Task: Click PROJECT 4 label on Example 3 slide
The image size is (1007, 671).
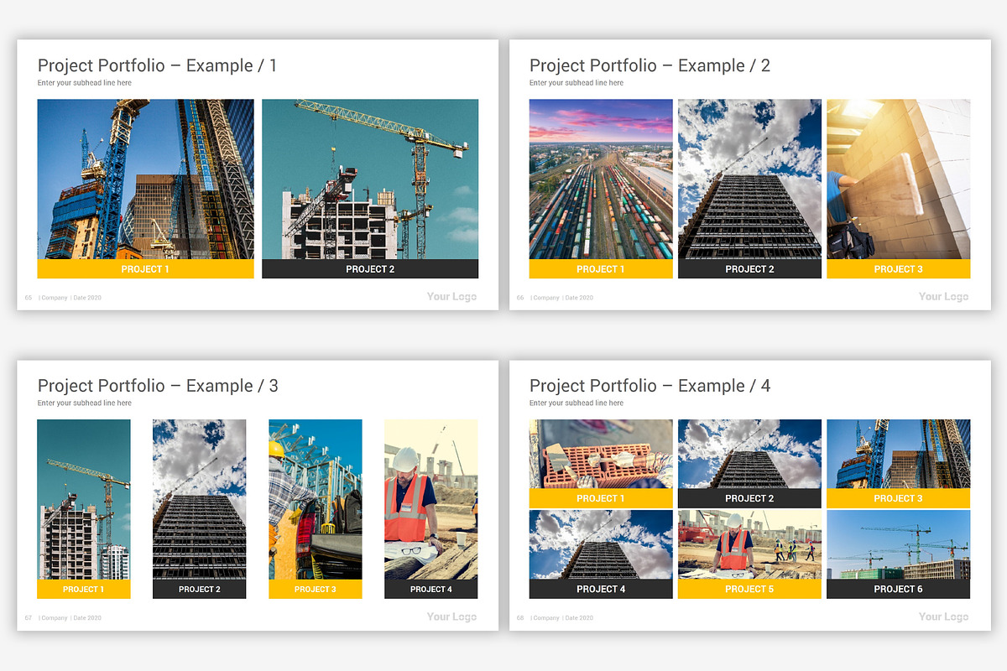Action: pos(431,589)
